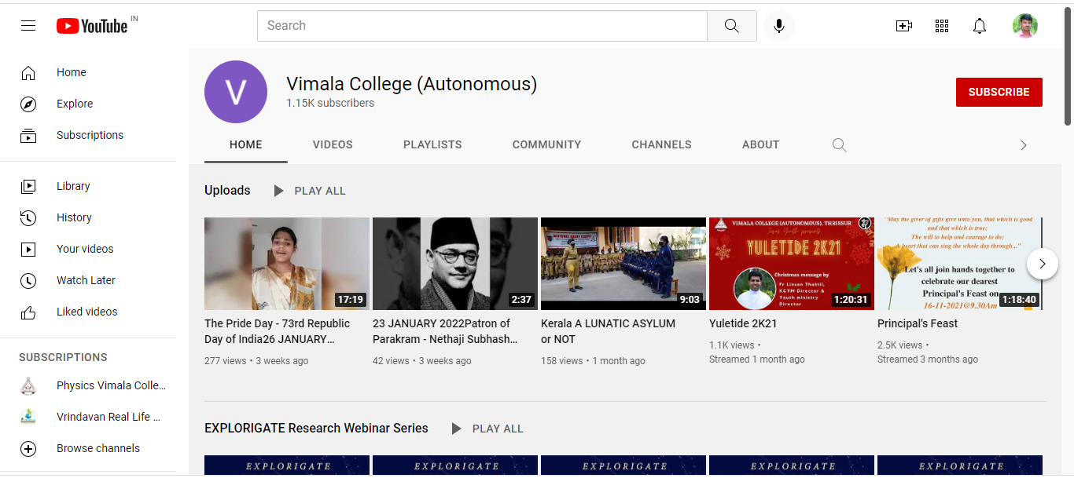Click the EXPLORIGATE play all triangle icon
Screen dimensions: 1074x478
[x=456, y=429]
